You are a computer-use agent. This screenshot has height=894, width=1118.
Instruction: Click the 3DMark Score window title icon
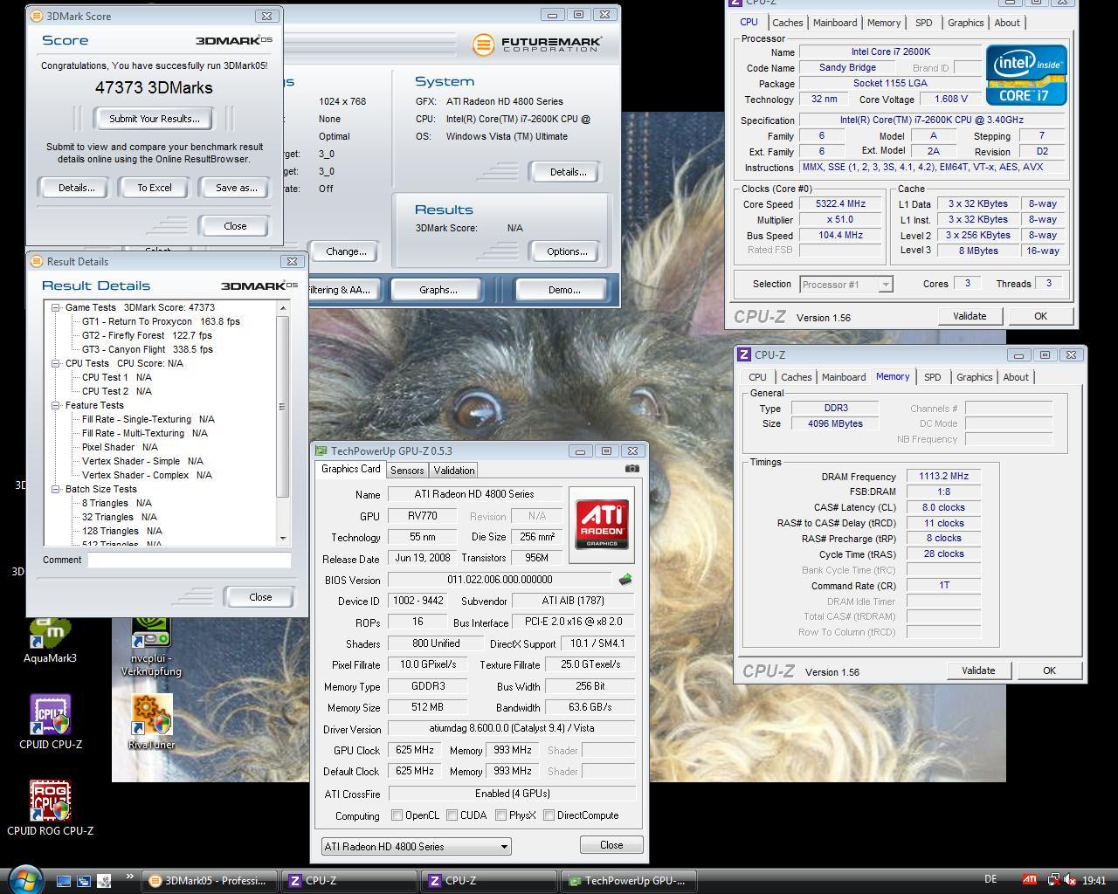tap(36, 16)
